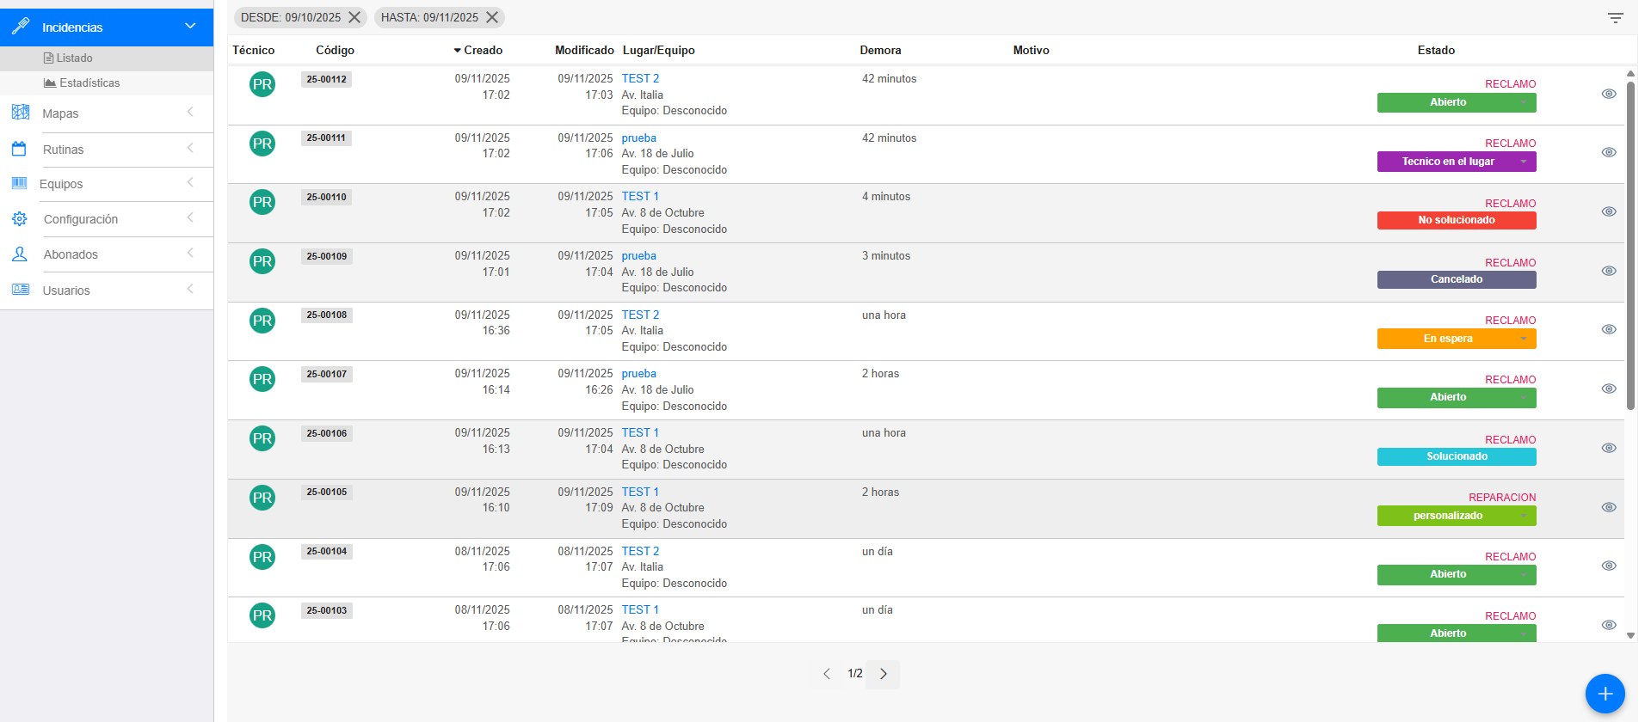Screen dimensions: 1651x722
Task: Open prueba link in incident 25-00111
Action: pos(639,138)
